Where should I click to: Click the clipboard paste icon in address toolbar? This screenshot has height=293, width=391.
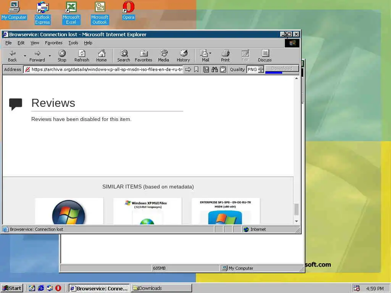pyautogui.click(x=223, y=69)
